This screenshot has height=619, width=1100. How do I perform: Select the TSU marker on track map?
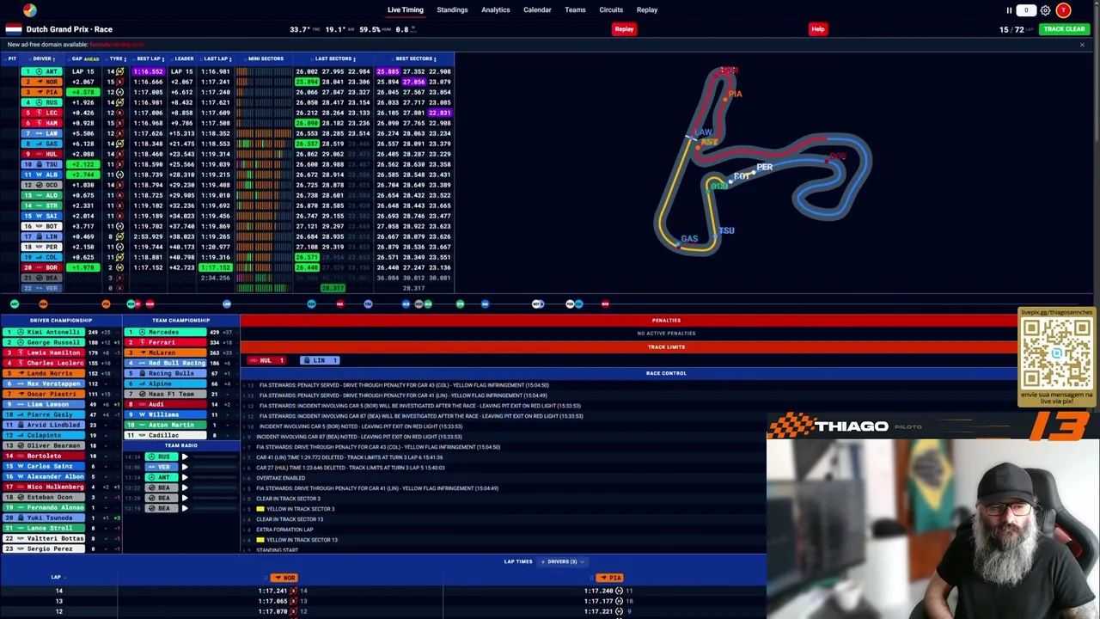pos(727,230)
